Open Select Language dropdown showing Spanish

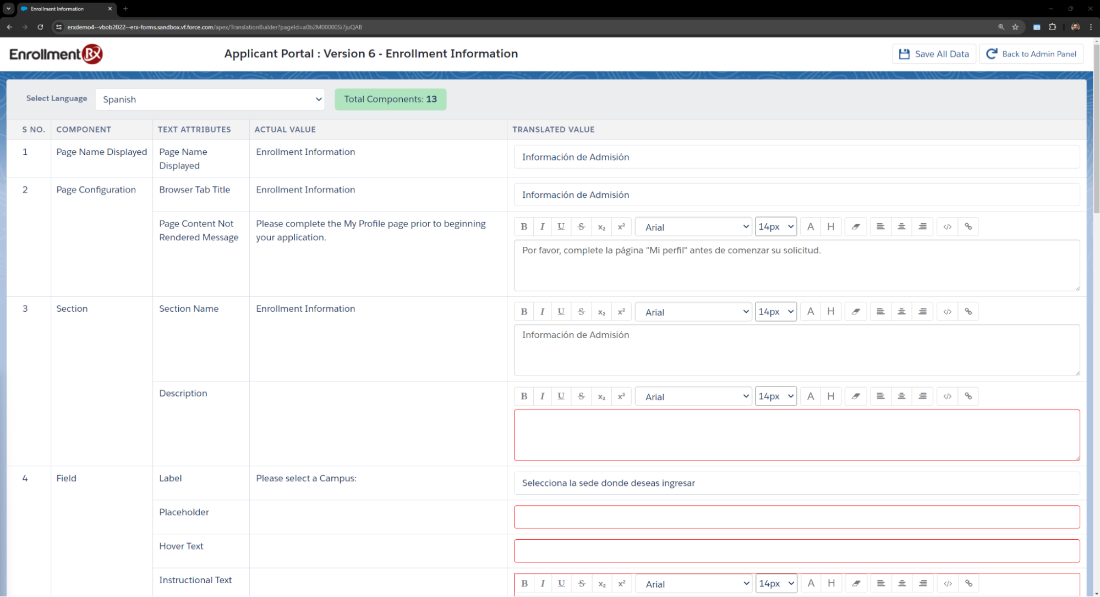(210, 99)
